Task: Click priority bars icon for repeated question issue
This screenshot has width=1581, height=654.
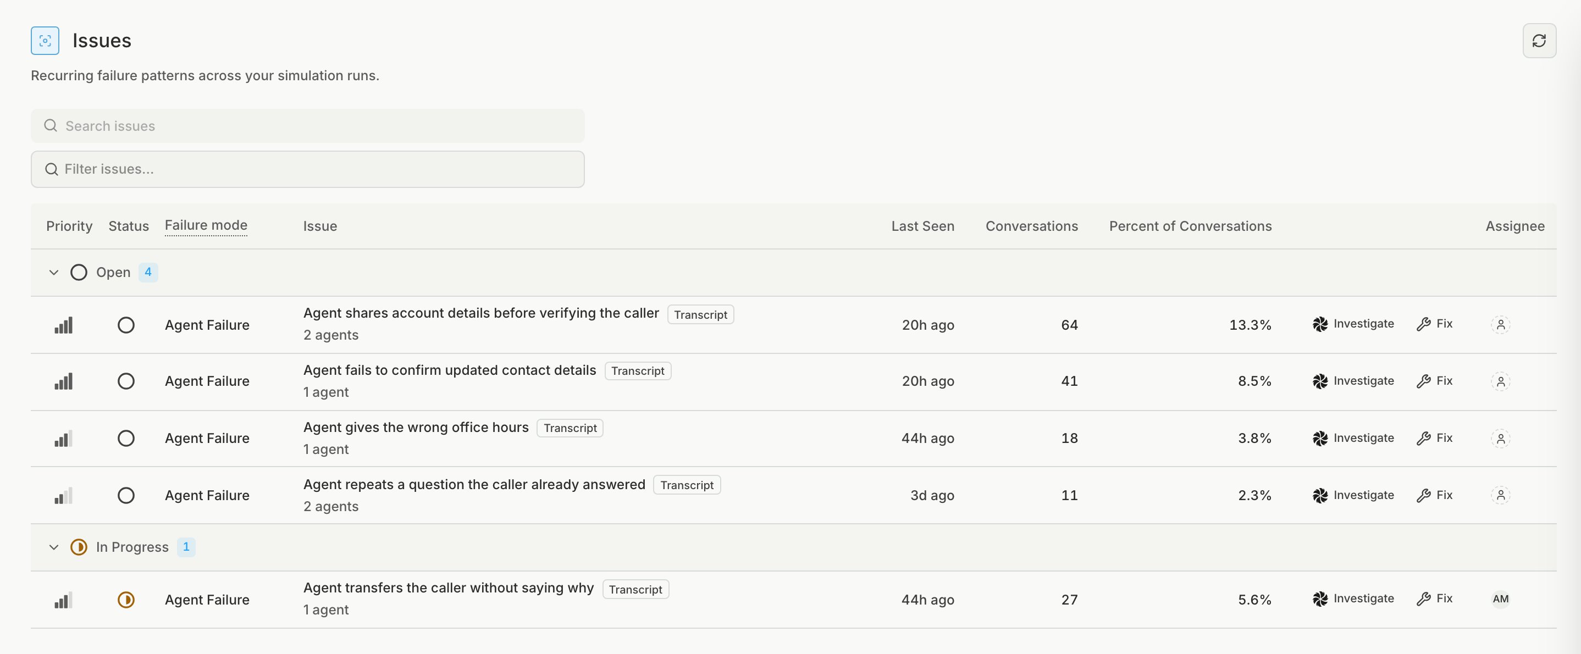Action: [x=63, y=495]
